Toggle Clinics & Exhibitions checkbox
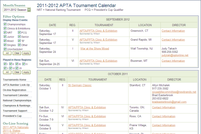201x134 pixels. click(x=5, y=28)
